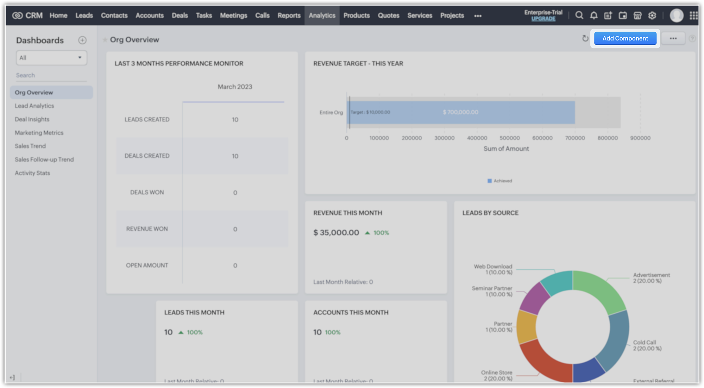Click the plus icon beside Dashboards
The width and height of the screenshot is (704, 388).
coord(82,40)
